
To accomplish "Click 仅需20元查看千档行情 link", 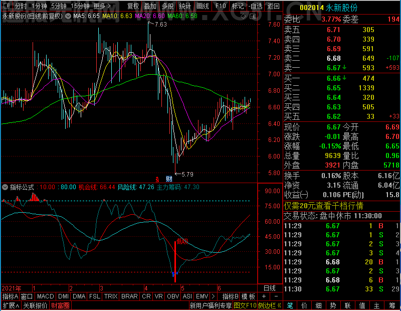I will tap(323, 206).
